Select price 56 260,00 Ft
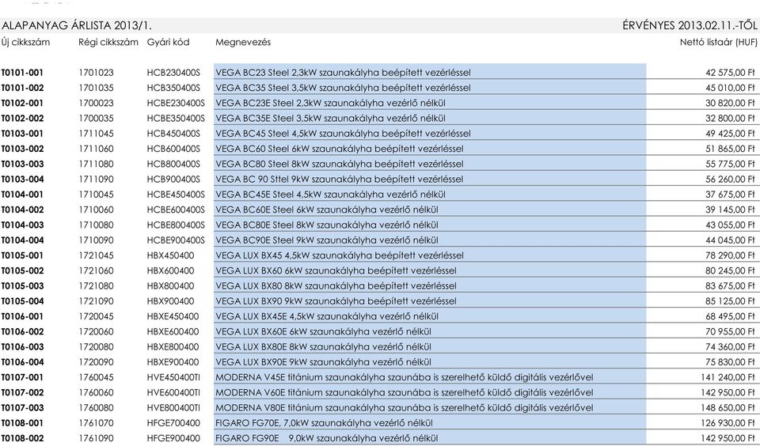760x446 pixels. click(x=731, y=180)
